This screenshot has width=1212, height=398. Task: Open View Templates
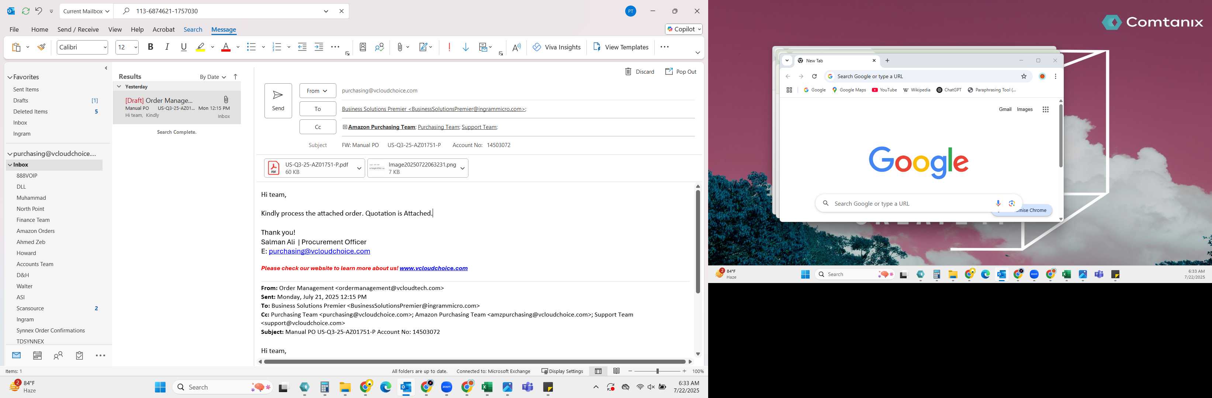pos(621,47)
